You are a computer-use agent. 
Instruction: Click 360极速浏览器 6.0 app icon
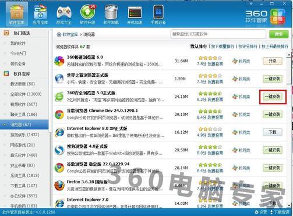pos(59,61)
